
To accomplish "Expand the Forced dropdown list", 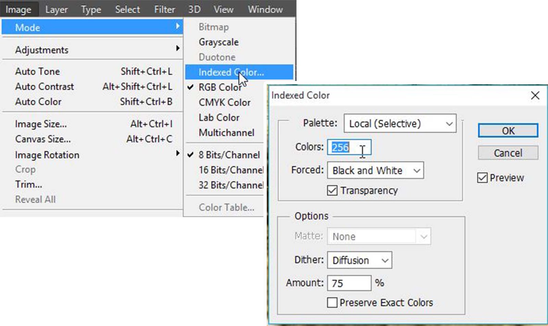I will [x=375, y=170].
